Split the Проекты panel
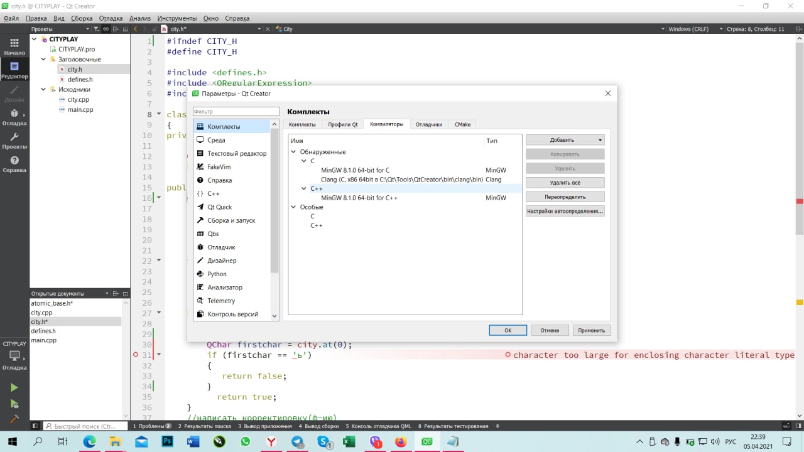The image size is (804, 452). [116, 29]
